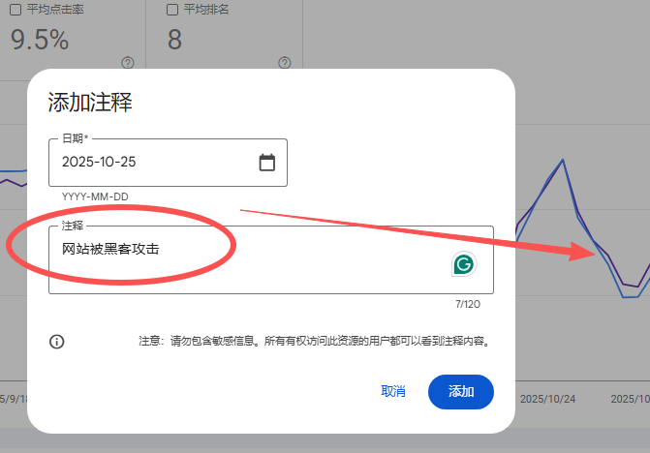
Task: Open help icon for 平均点击率
Action: click(x=128, y=63)
